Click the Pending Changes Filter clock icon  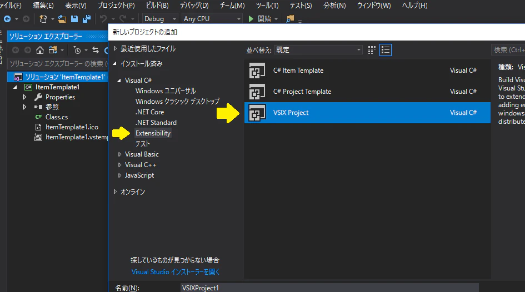(77, 50)
